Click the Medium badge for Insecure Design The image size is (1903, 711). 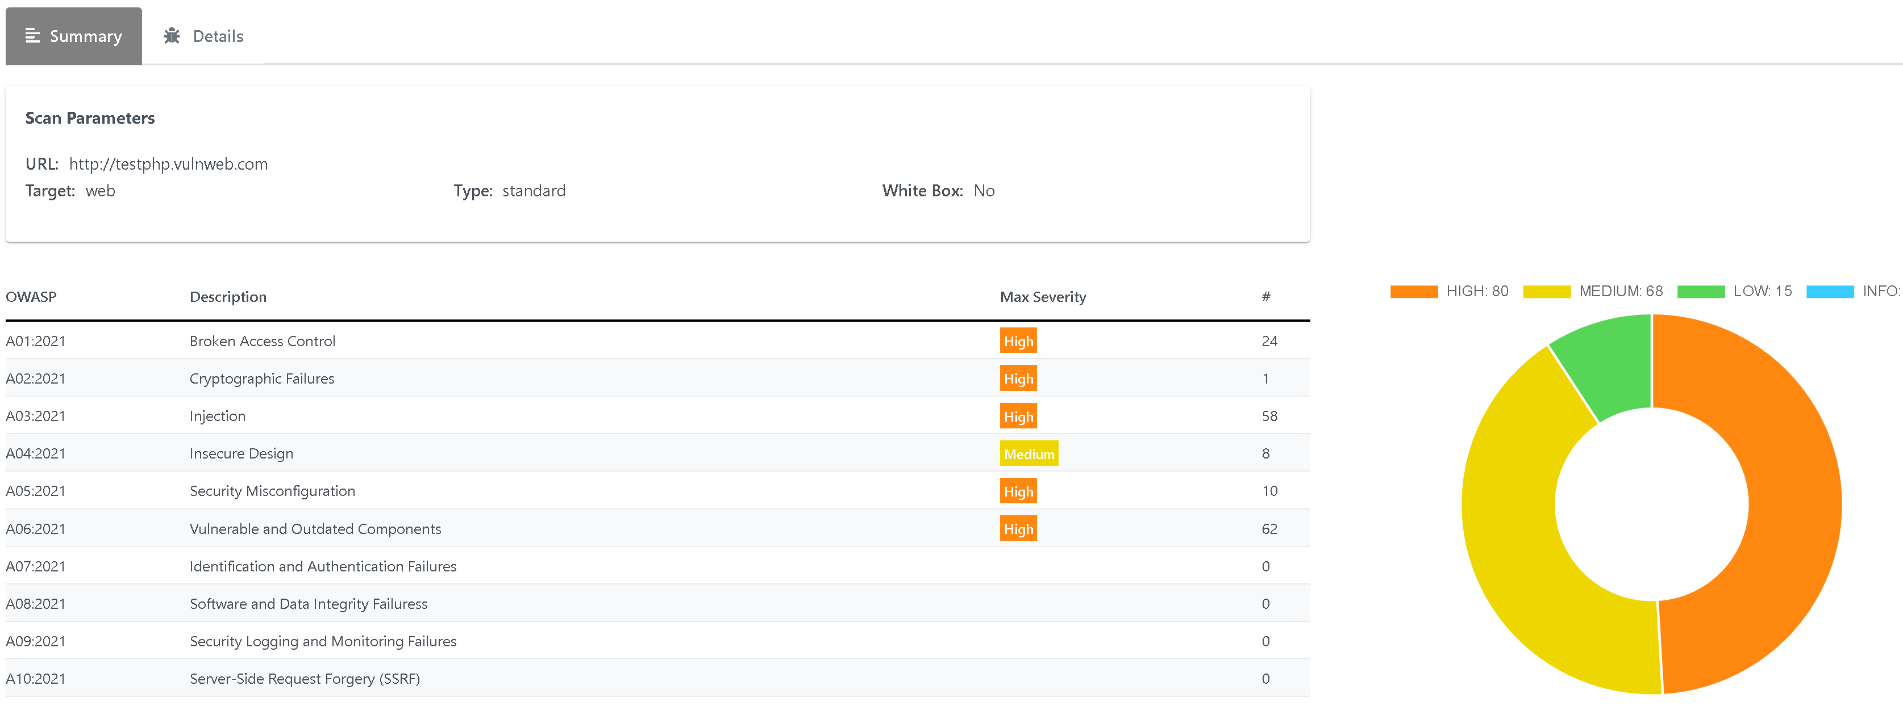[1028, 453]
